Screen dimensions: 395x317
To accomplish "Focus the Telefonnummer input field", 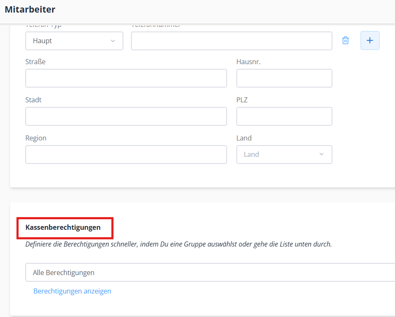I will [x=232, y=41].
